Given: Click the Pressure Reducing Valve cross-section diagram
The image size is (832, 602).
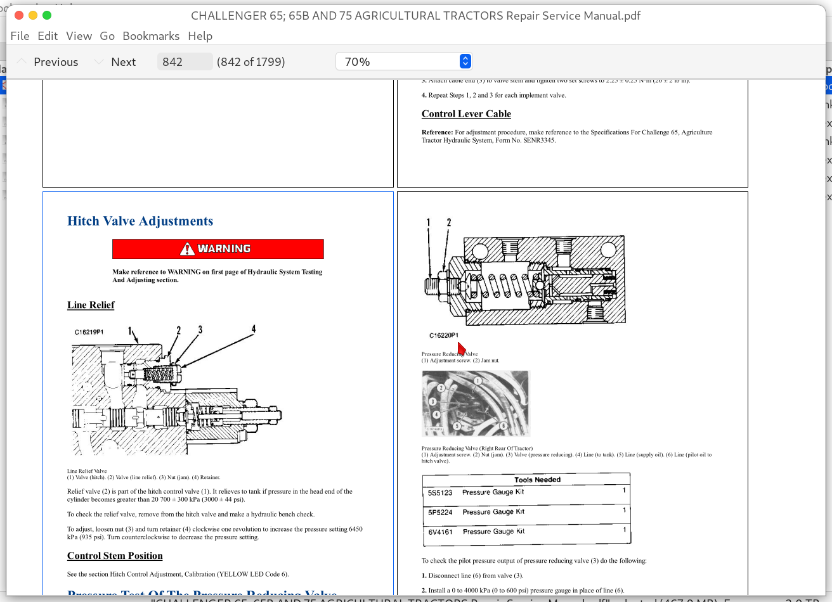Looking at the screenshot, I should [x=525, y=279].
